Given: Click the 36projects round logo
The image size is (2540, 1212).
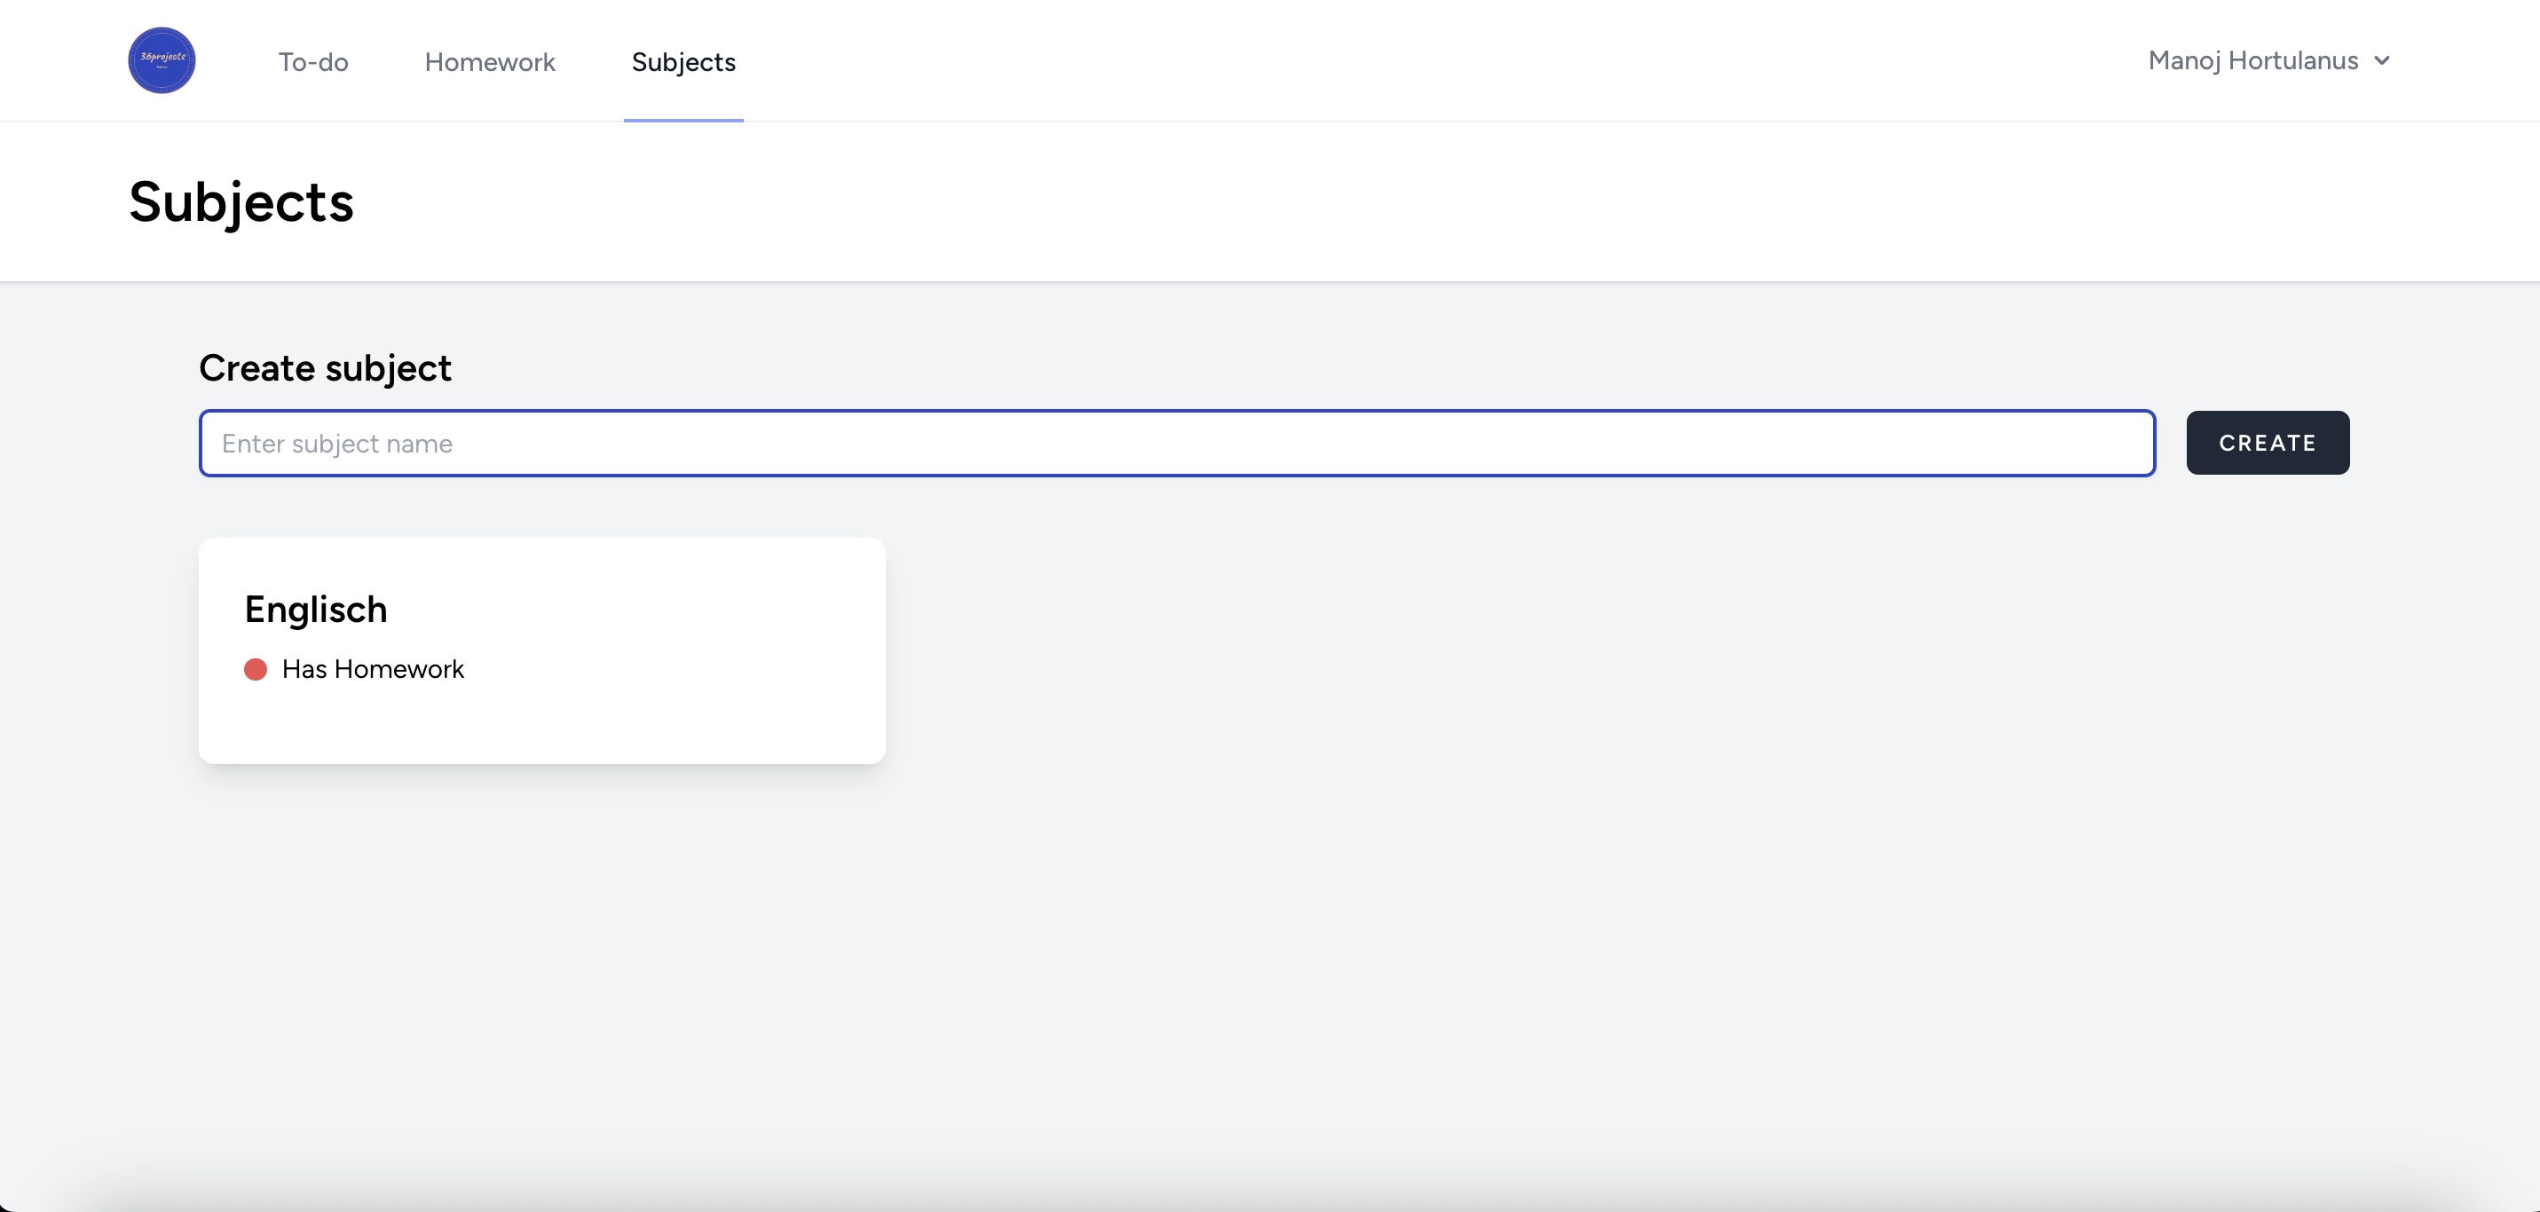Looking at the screenshot, I should 162,60.
